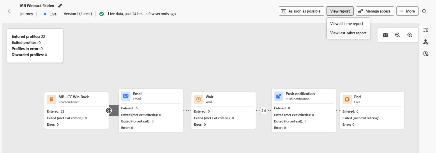436x153 pixels.
Task: Select the End node title
Action: click(357, 97)
